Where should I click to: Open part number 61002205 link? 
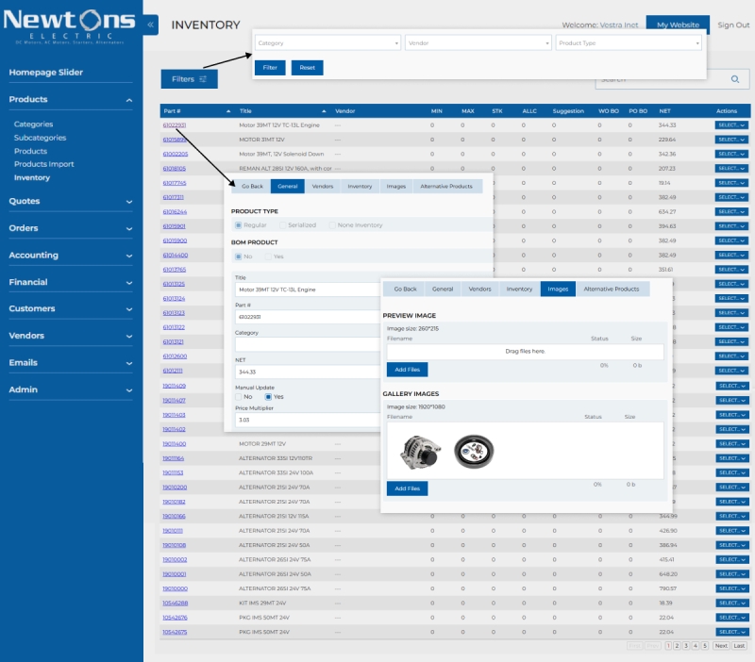(x=176, y=154)
